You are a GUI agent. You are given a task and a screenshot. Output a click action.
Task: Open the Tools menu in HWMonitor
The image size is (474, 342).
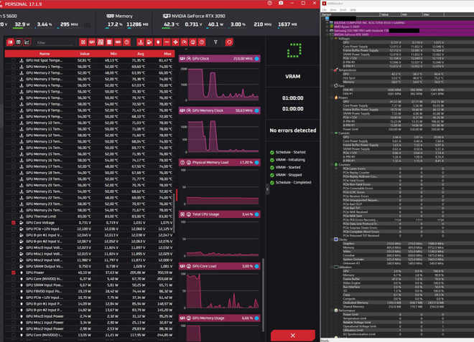[x=343, y=10]
